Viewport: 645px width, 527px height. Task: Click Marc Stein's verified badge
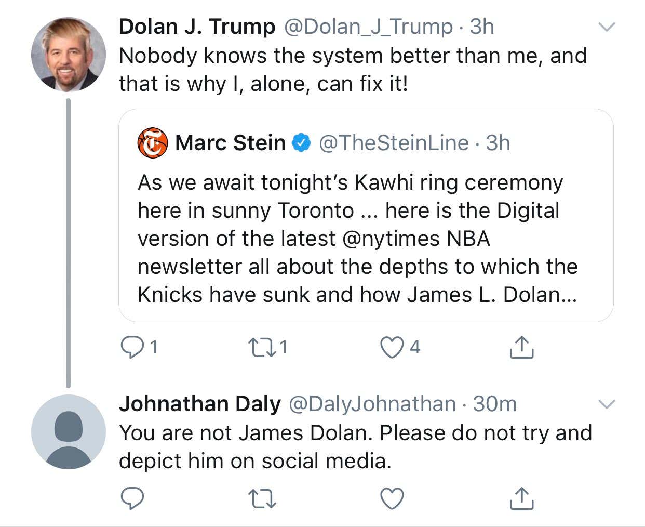(302, 142)
